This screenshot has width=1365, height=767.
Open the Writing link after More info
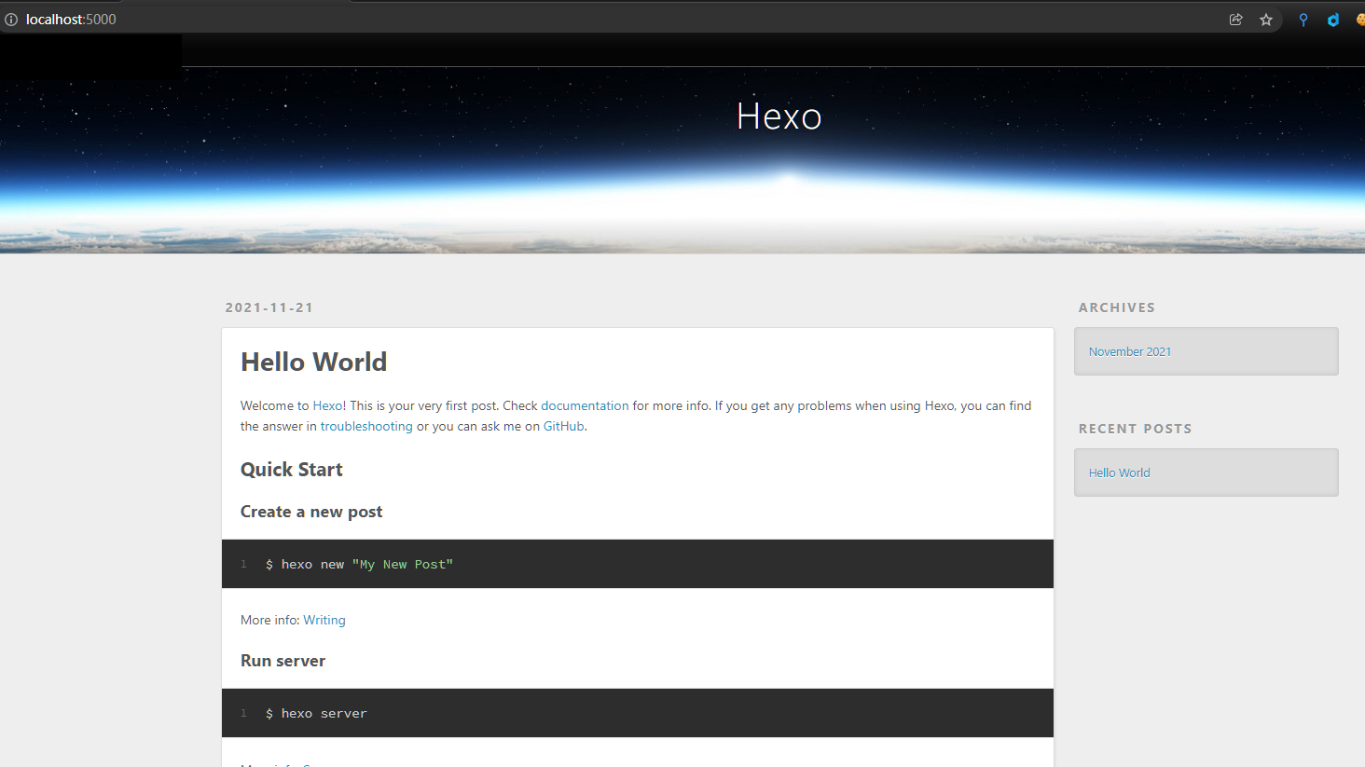coord(324,620)
